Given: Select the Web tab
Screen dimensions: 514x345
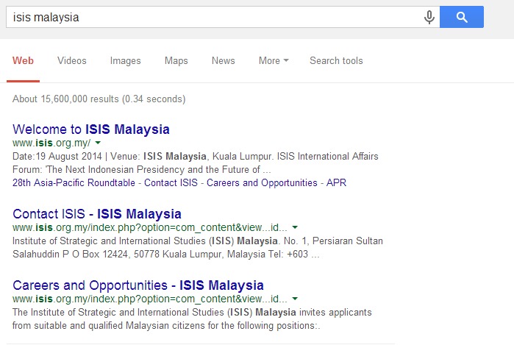Looking at the screenshot, I should [x=23, y=60].
